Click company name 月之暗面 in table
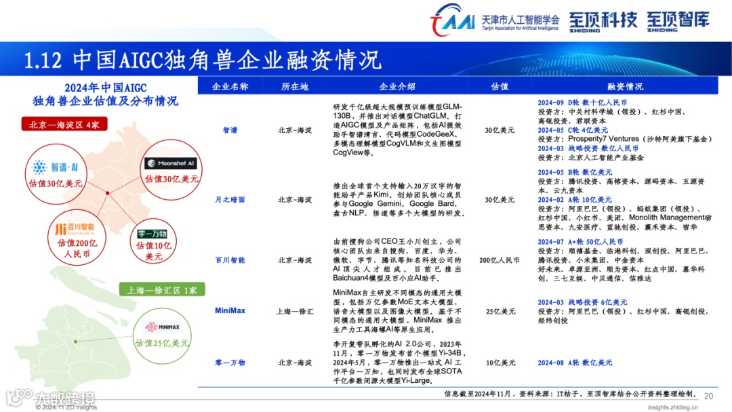 230,200
